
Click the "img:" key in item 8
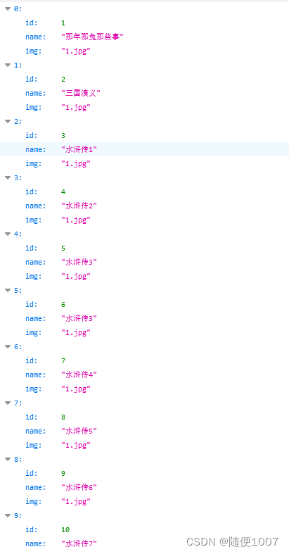pyautogui.click(x=34, y=502)
